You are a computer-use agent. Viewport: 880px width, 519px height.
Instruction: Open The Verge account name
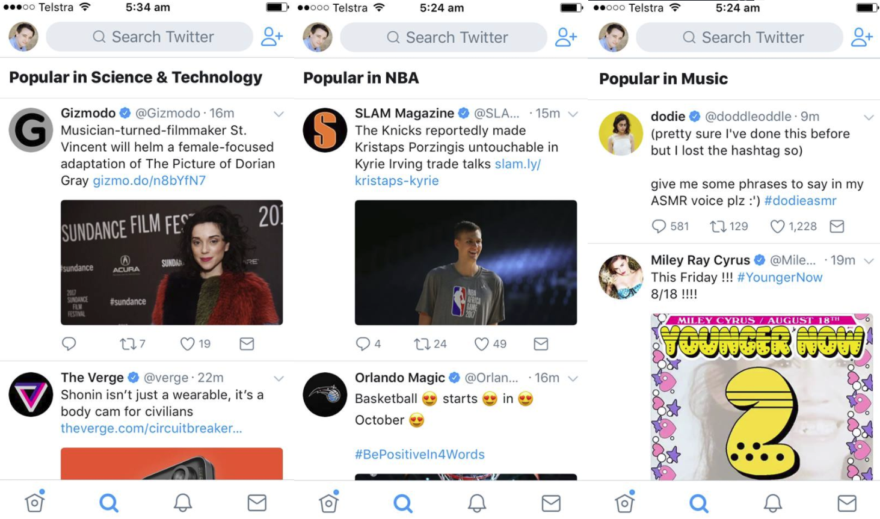[92, 378]
